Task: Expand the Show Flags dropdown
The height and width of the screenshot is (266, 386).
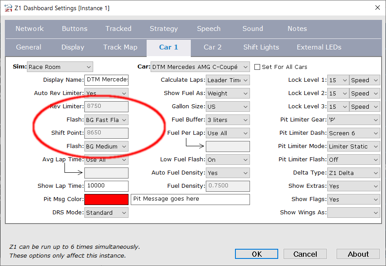Action: (353, 200)
